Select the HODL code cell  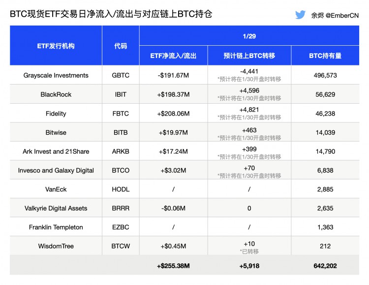[x=121, y=189]
